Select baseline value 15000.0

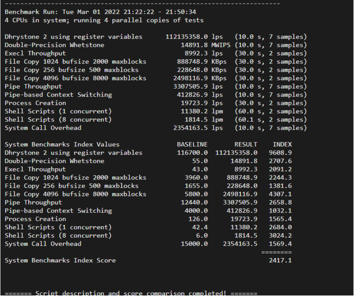194,244
